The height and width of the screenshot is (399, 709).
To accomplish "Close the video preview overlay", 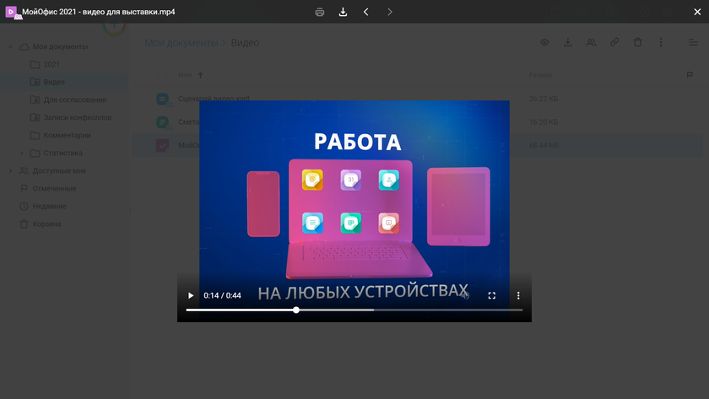I will pos(686,12).
